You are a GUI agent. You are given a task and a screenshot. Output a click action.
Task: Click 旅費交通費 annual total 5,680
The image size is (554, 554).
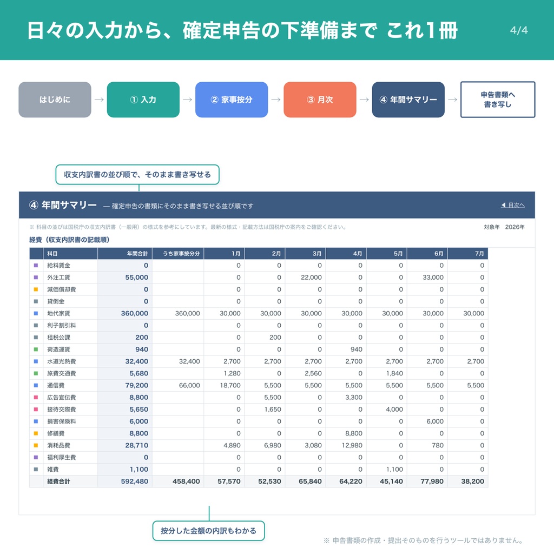tap(139, 373)
